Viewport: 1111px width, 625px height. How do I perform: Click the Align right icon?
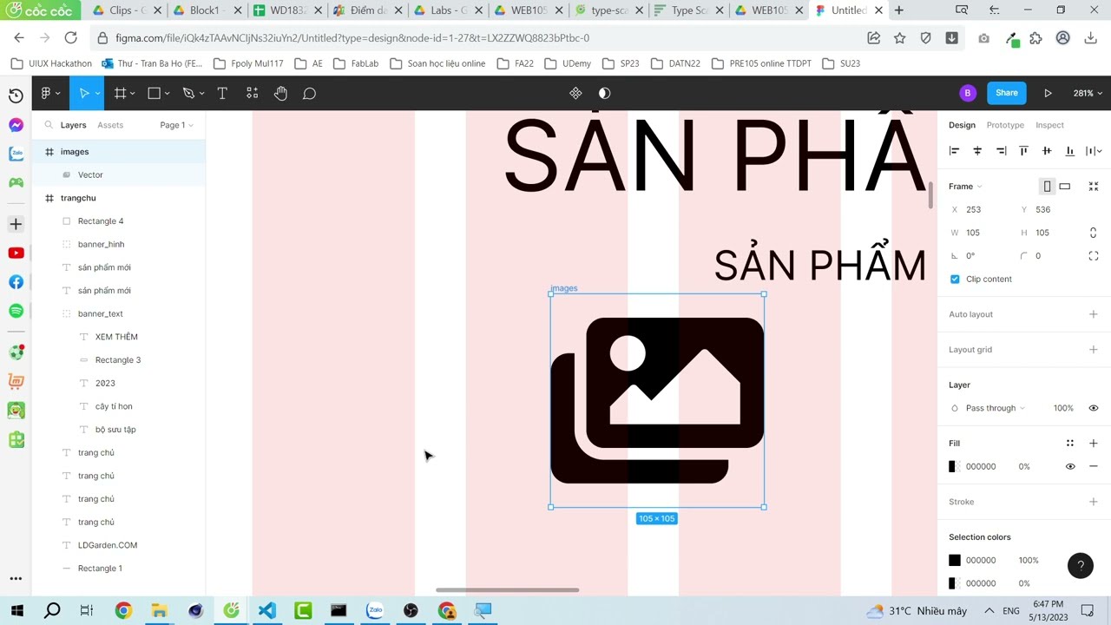coord(1001,151)
